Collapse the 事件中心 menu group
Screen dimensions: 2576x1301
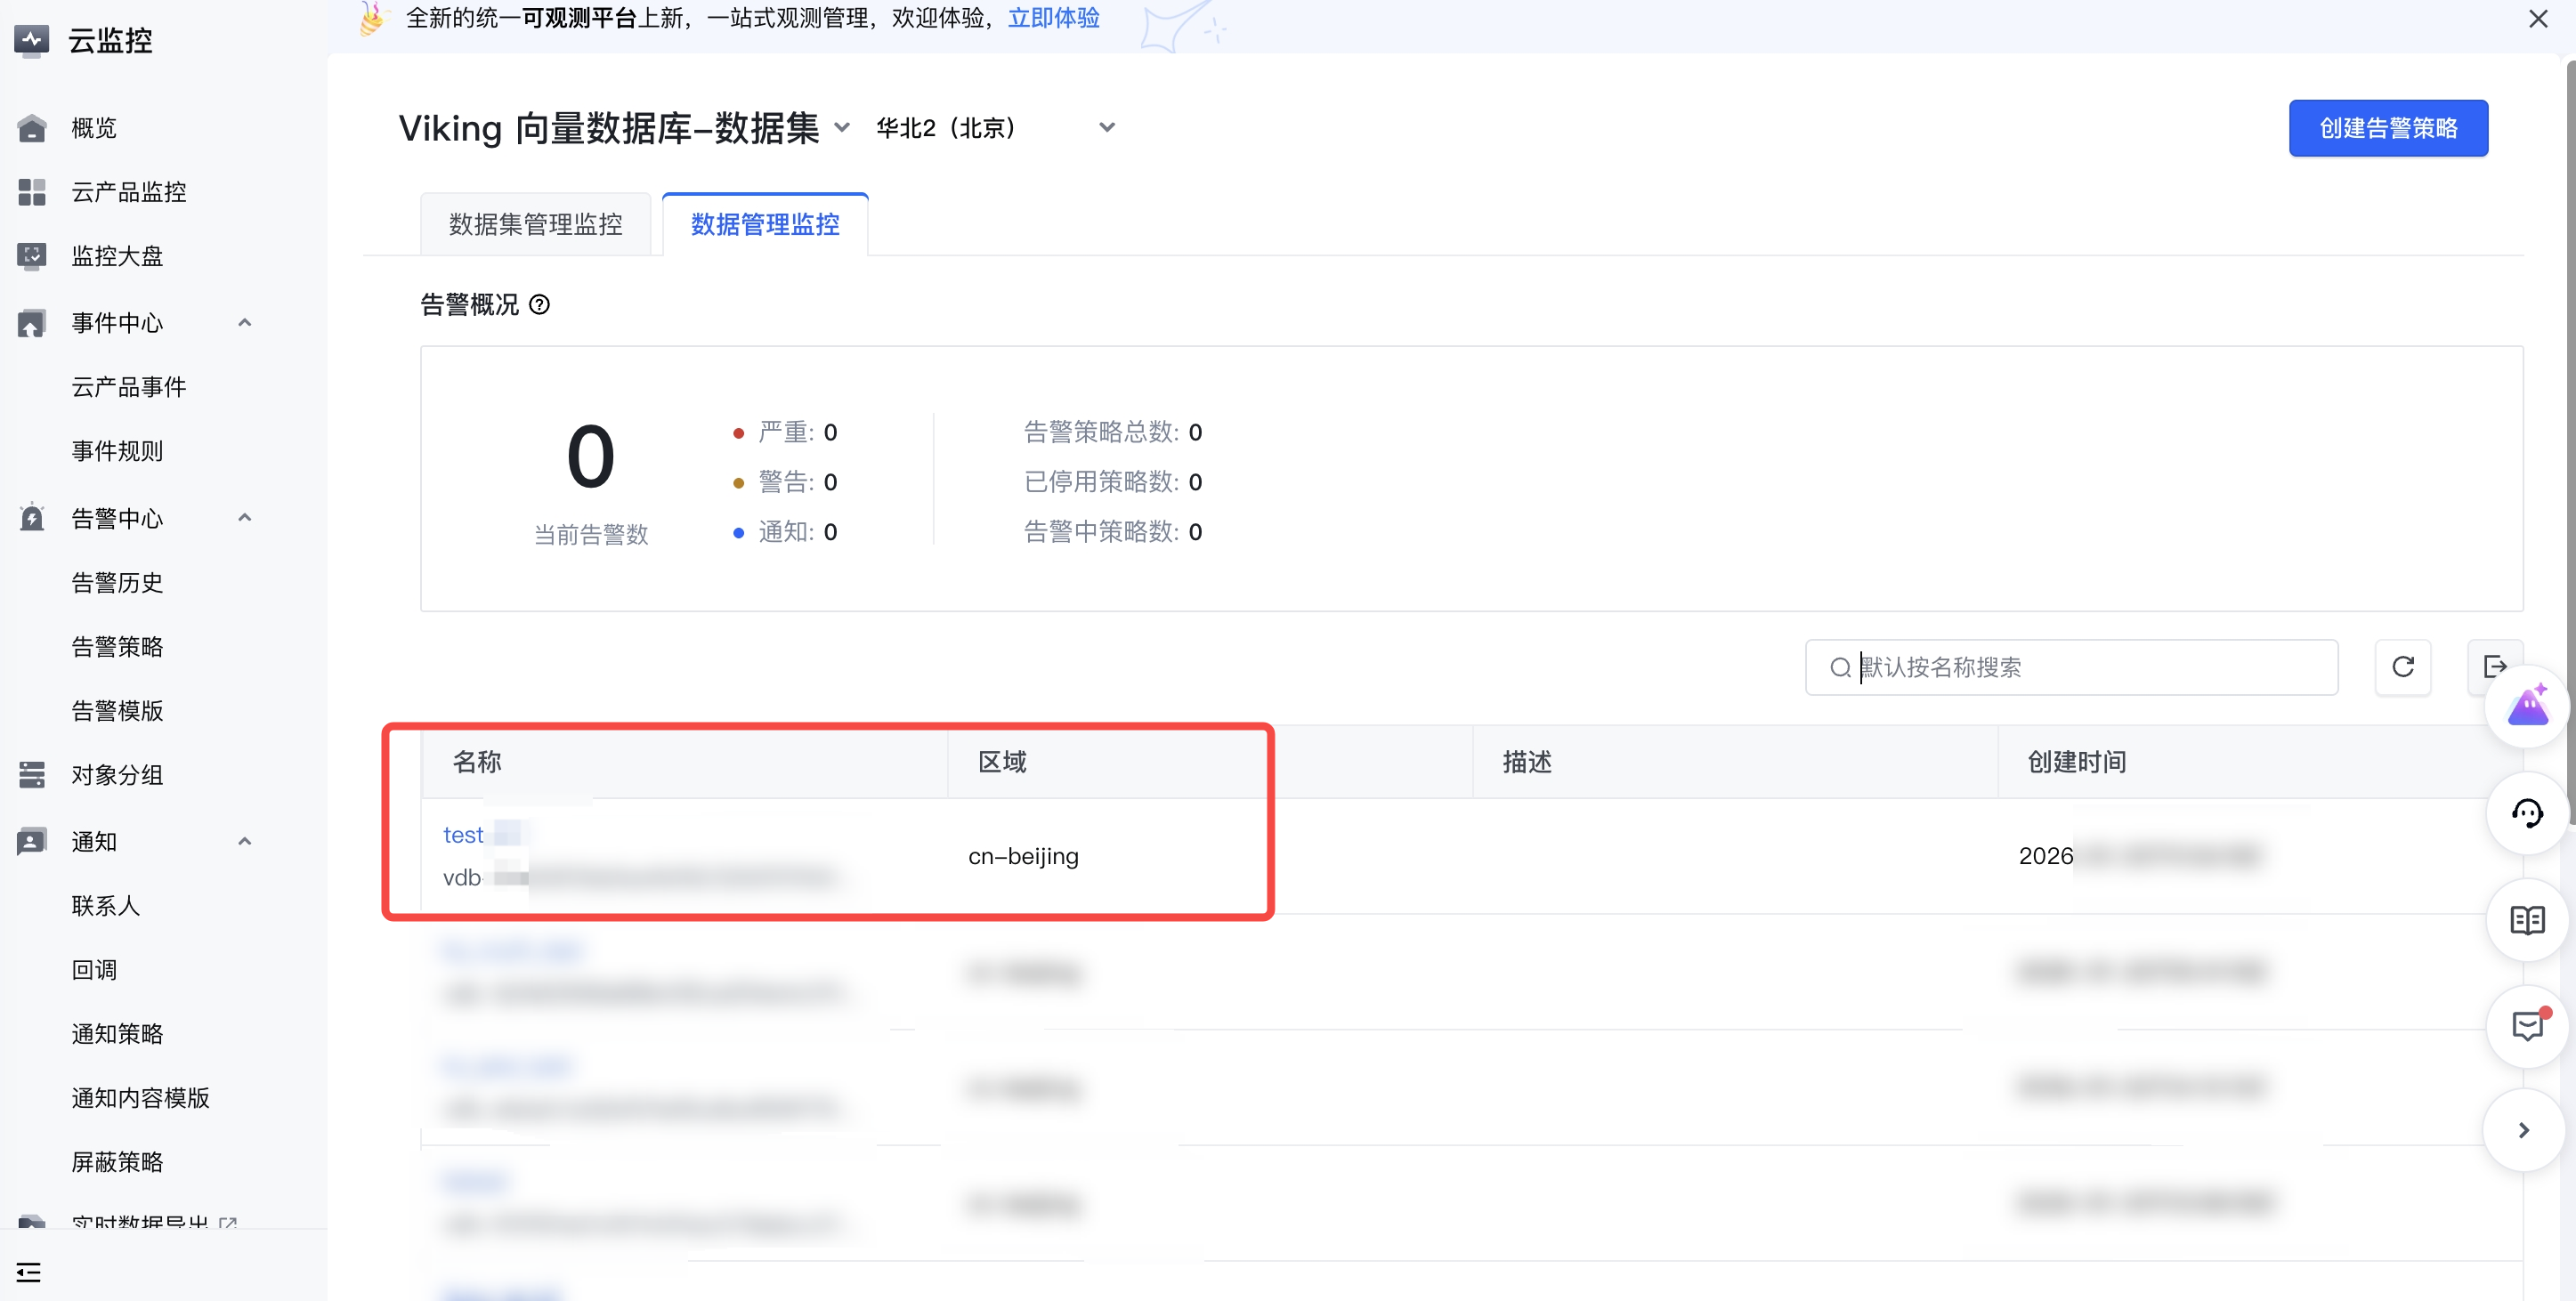(244, 323)
